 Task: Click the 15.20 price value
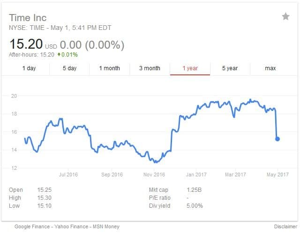tap(26, 44)
